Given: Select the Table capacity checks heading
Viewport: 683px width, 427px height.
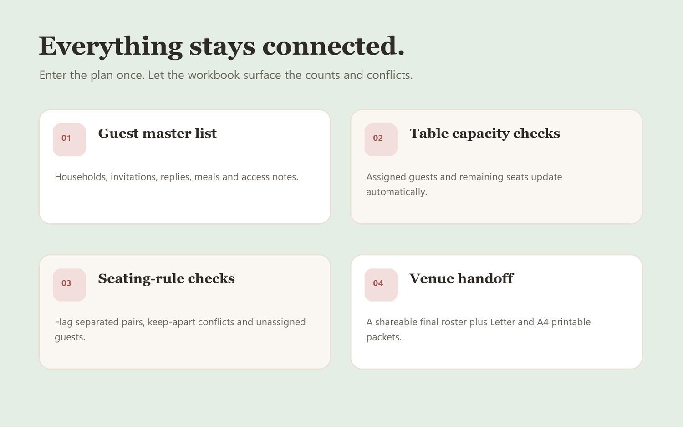Looking at the screenshot, I should (x=484, y=133).
